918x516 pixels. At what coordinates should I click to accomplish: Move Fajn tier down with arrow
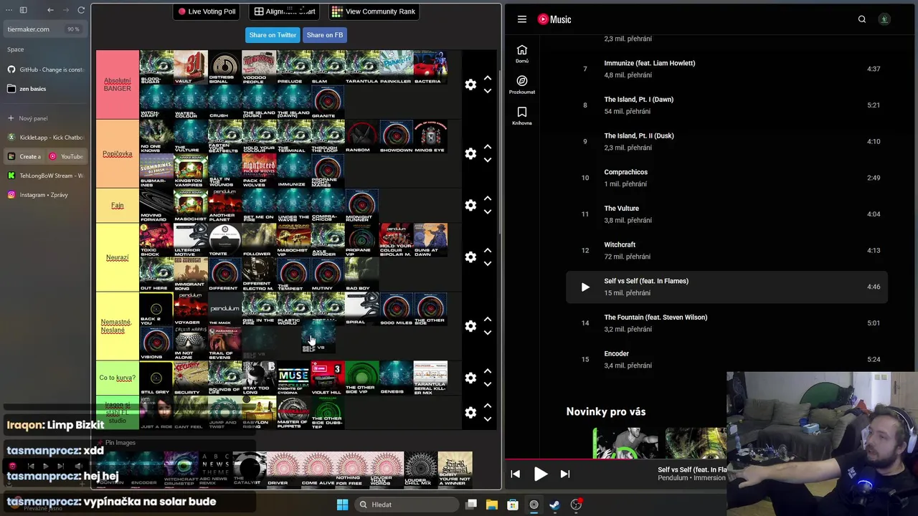(488, 211)
